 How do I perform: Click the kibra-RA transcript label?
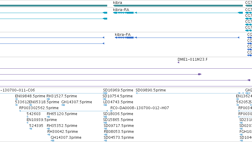[x=121, y=10]
